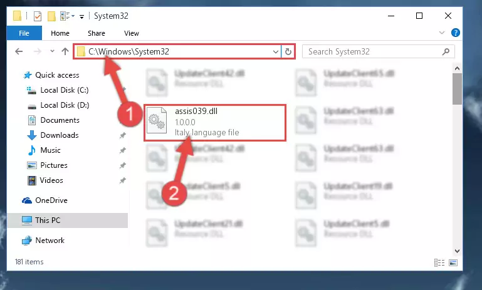Open Explorer help question mark icon
482x290 pixels.
[x=455, y=33]
